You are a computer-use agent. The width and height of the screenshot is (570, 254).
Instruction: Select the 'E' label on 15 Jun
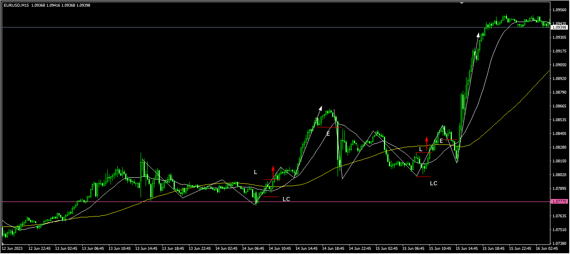(441, 141)
